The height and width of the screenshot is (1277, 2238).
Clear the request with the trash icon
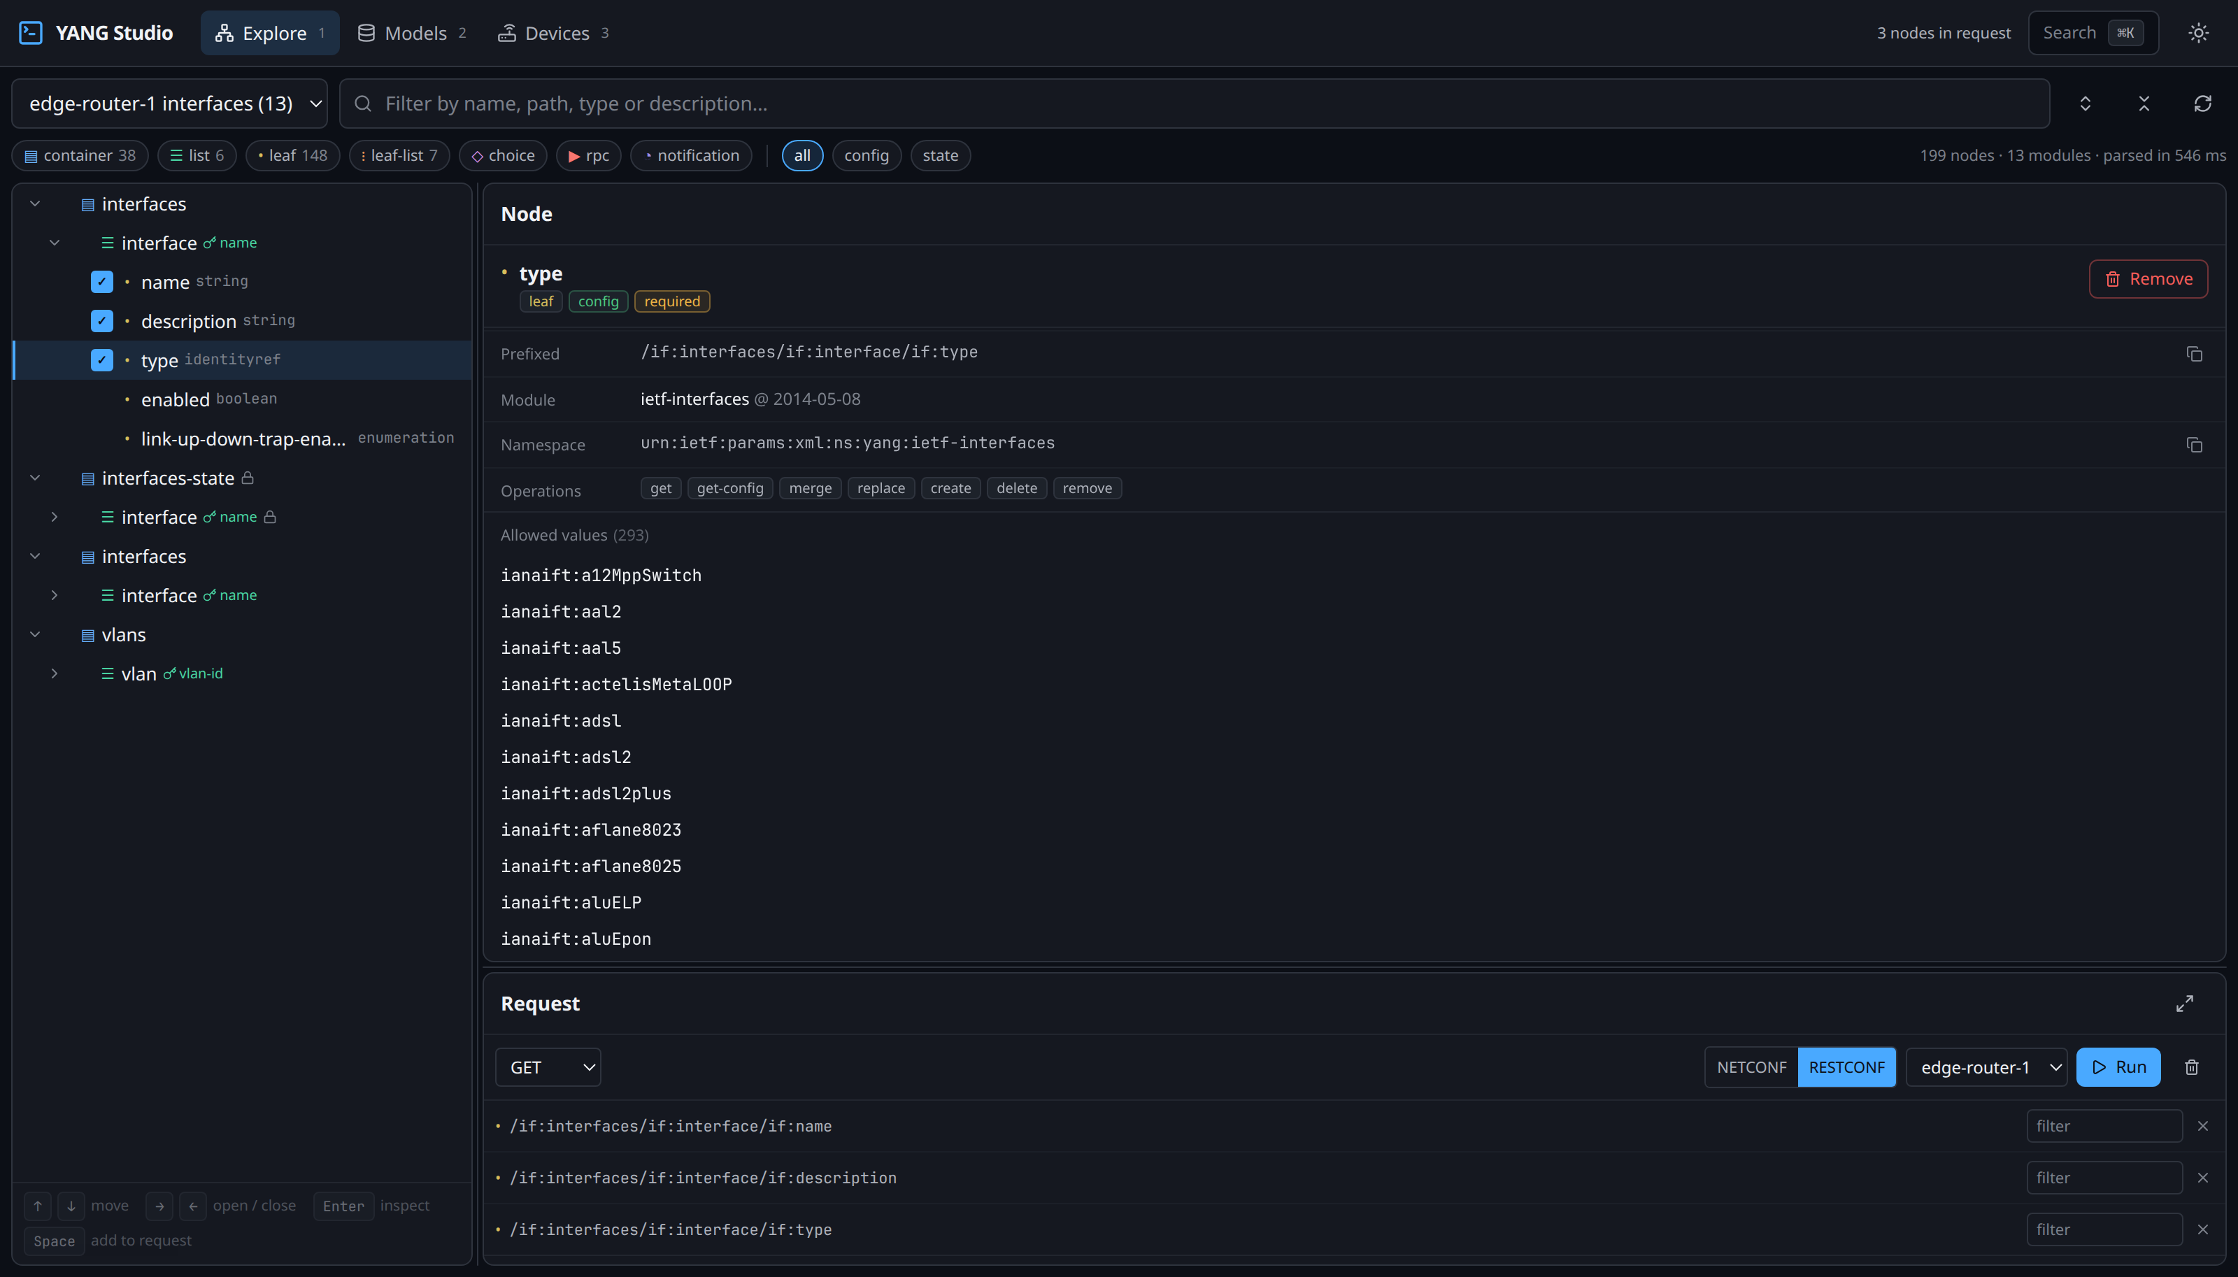click(x=2192, y=1067)
